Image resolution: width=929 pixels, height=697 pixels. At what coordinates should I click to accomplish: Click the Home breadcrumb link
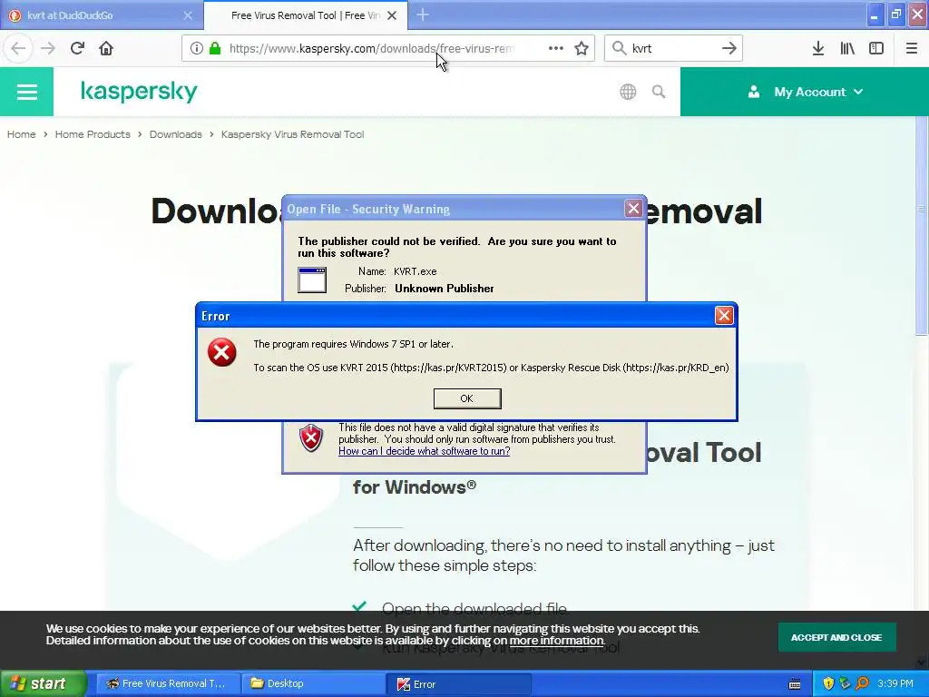22,134
